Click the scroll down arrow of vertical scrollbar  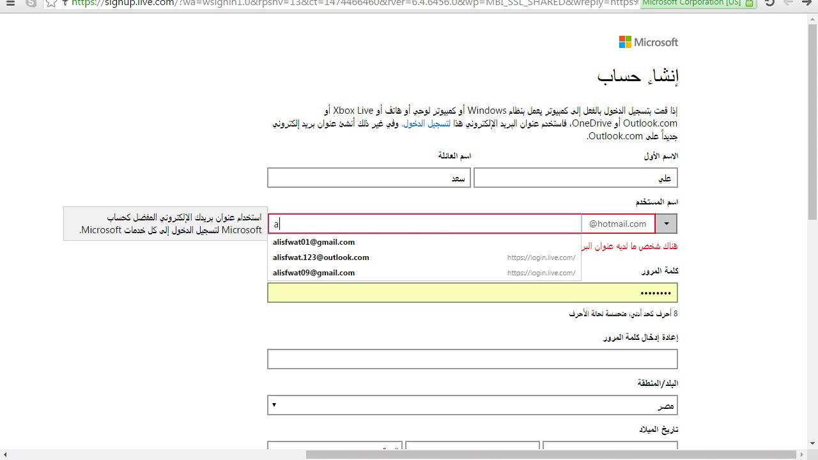[x=812, y=444]
